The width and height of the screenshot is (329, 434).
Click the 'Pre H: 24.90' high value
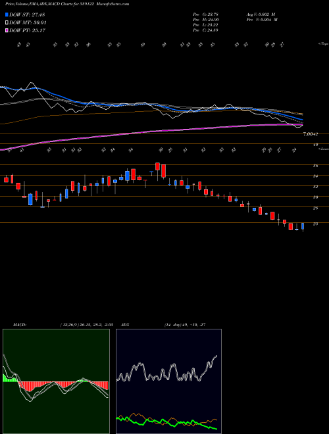point(206,20)
